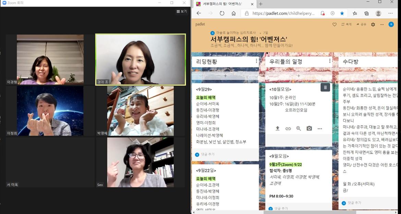The height and width of the screenshot is (214, 401).
Task: Select the padlet browser tab
Action: 223,4
